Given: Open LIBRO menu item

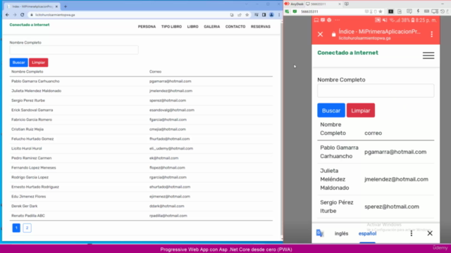Looking at the screenshot, I should pos(192,27).
